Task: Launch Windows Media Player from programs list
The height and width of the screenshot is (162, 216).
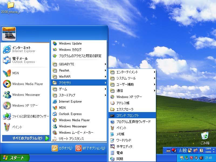Action: point(79,120)
